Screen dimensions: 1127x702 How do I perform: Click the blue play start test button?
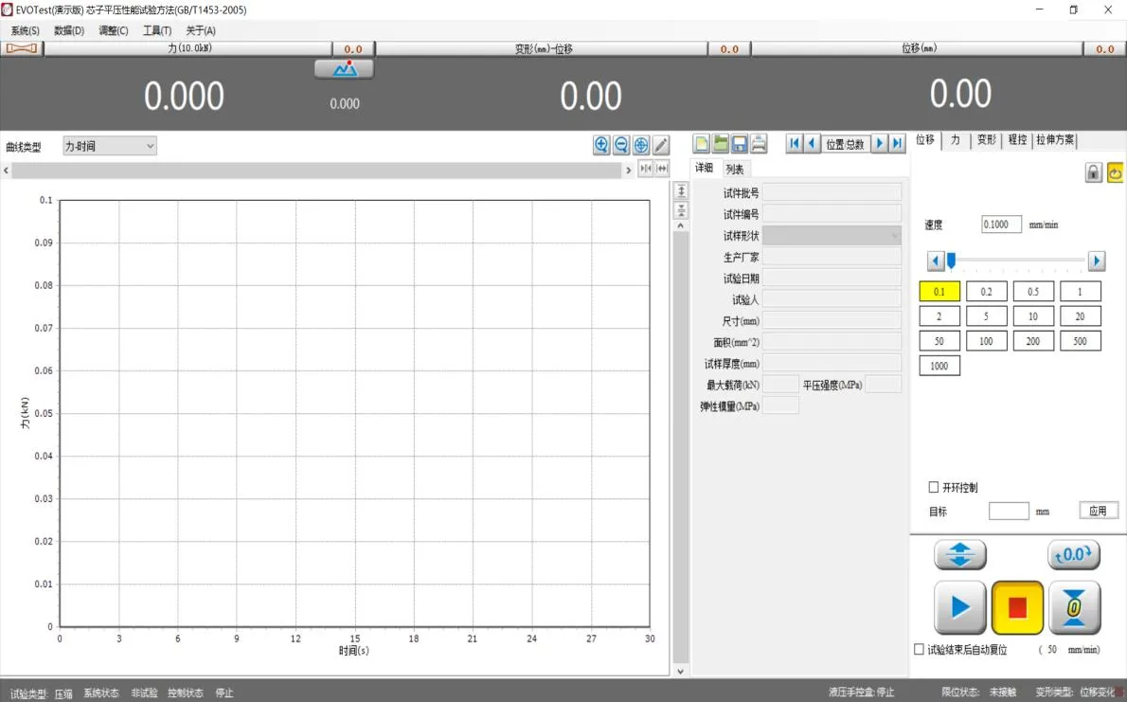click(x=959, y=608)
